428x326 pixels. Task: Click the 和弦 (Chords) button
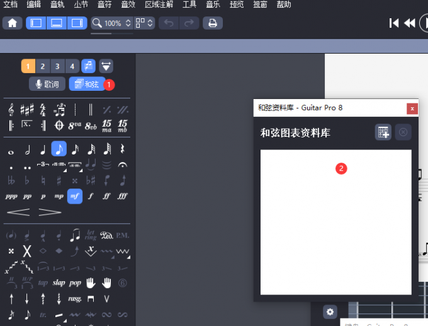86,84
